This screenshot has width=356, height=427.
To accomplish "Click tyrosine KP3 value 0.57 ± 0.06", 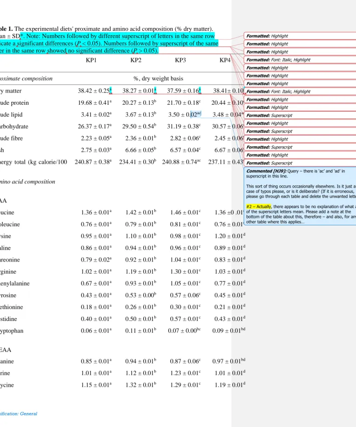I will 185,296.
